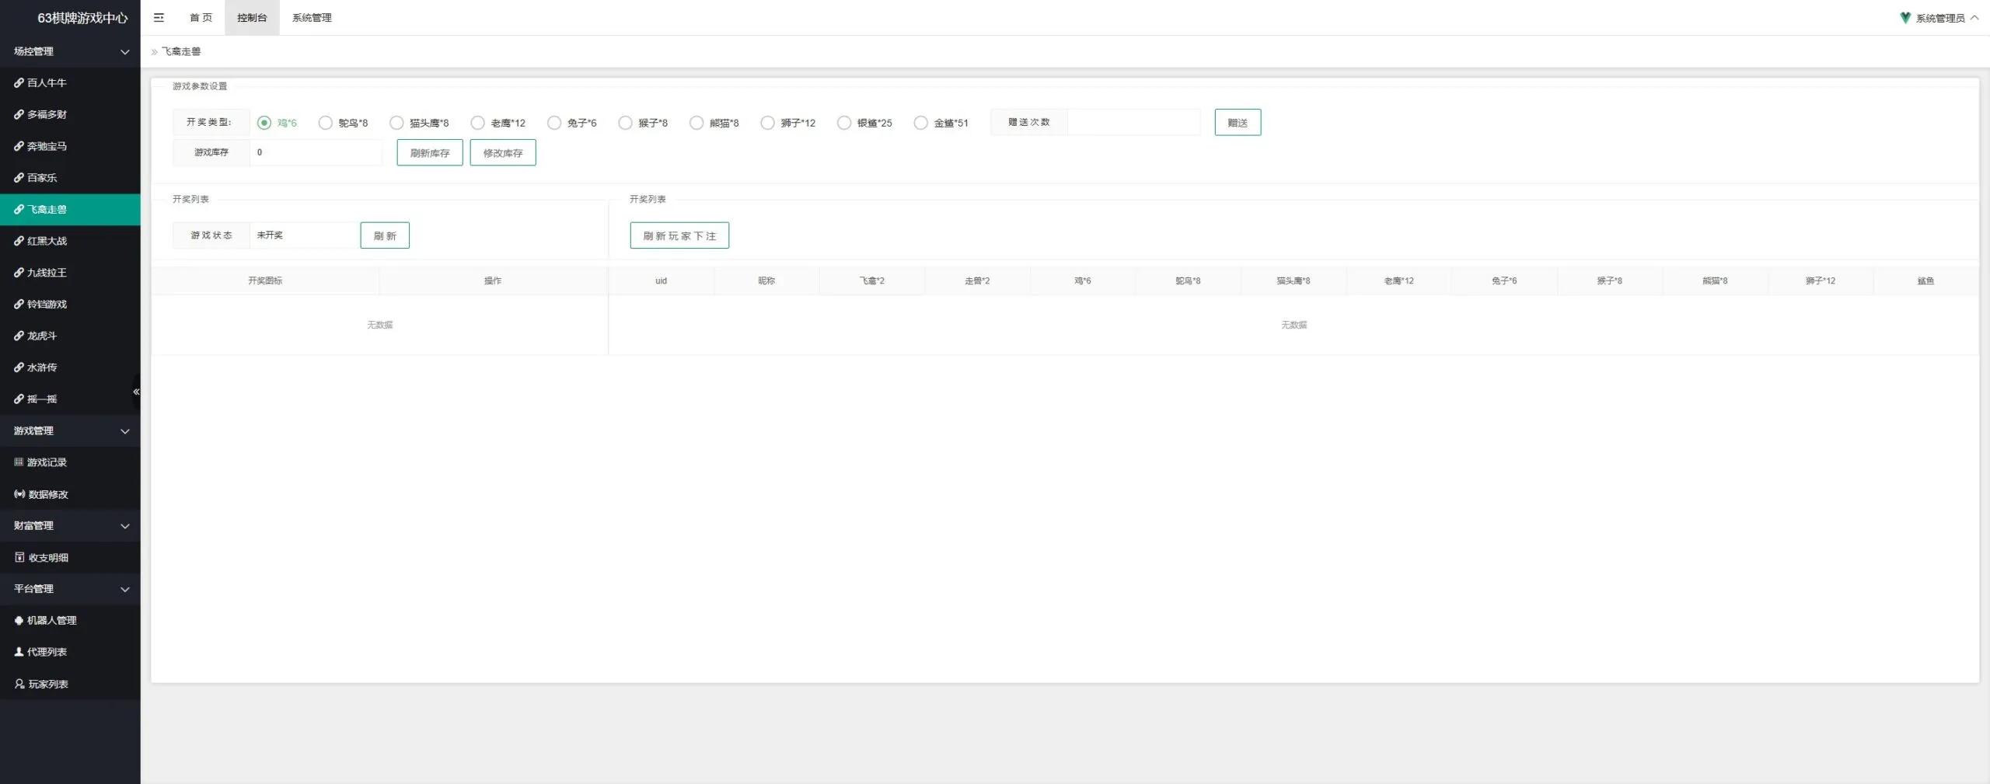Click the link icon next to 奔驰宝马
The width and height of the screenshot is (1990, 784).
point(19,146)
